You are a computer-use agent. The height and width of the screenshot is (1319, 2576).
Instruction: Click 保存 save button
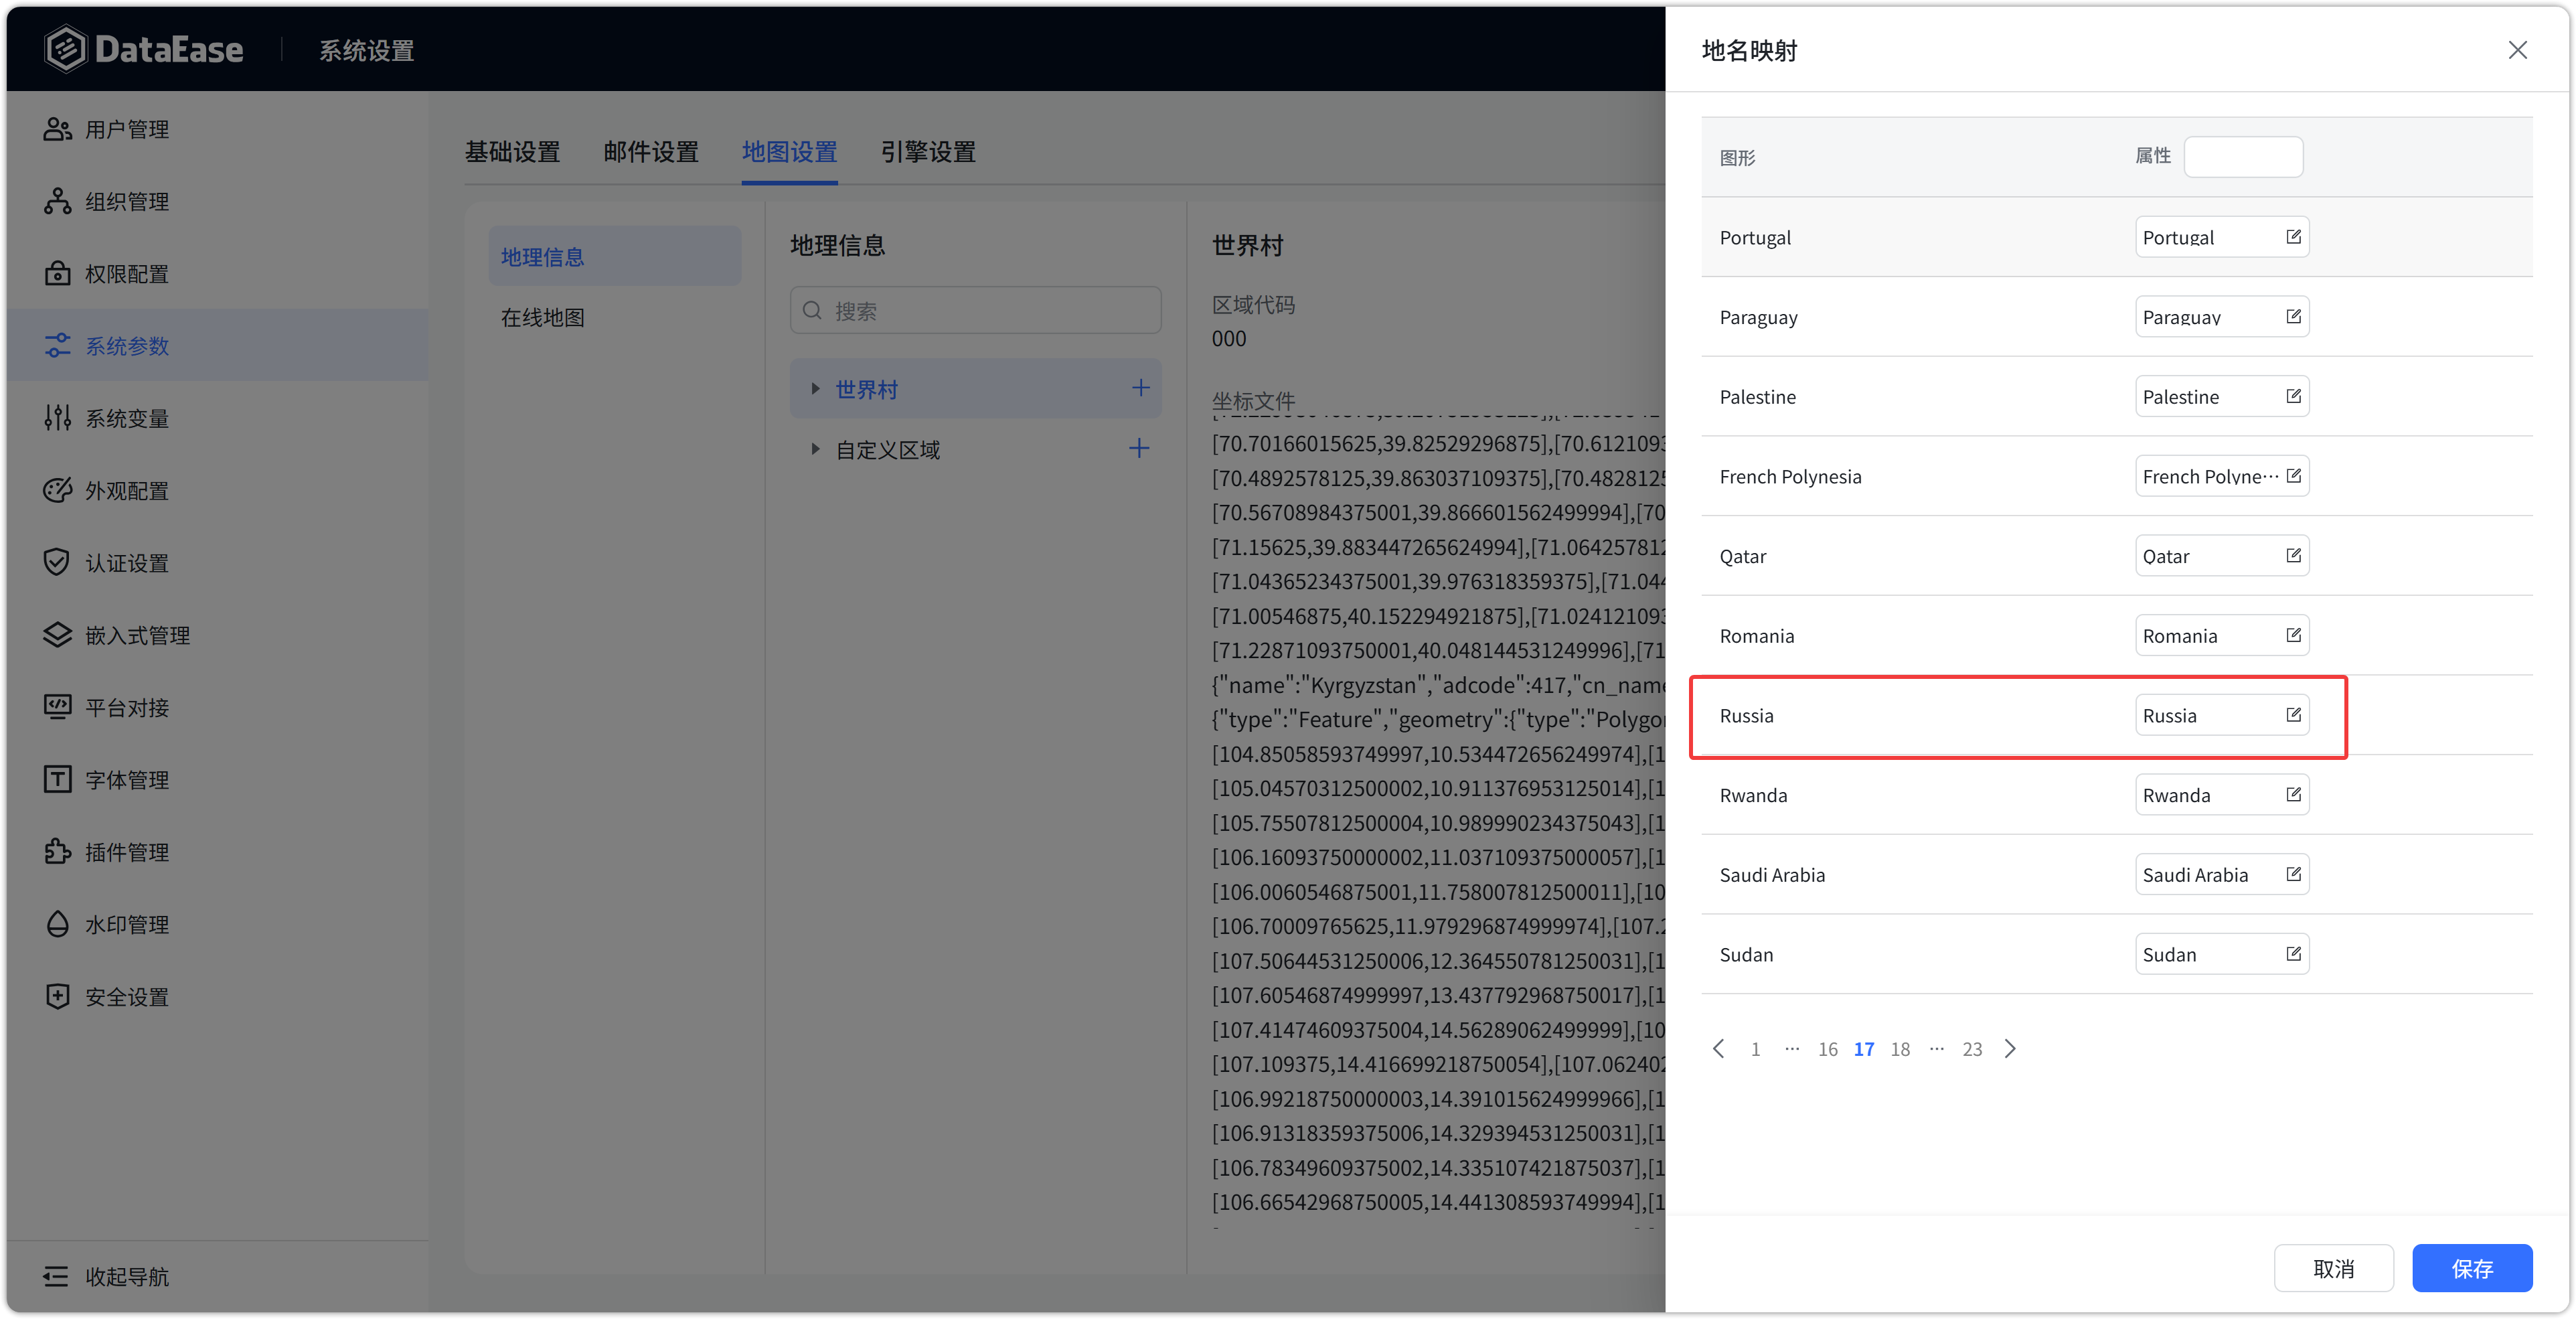pos(2472,1268)
